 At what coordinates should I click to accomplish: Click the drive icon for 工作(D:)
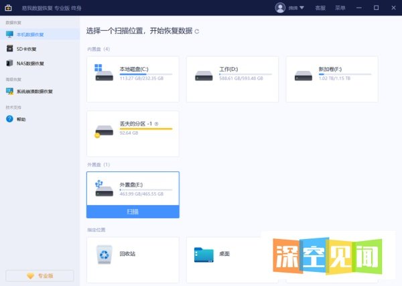[204, 76]
